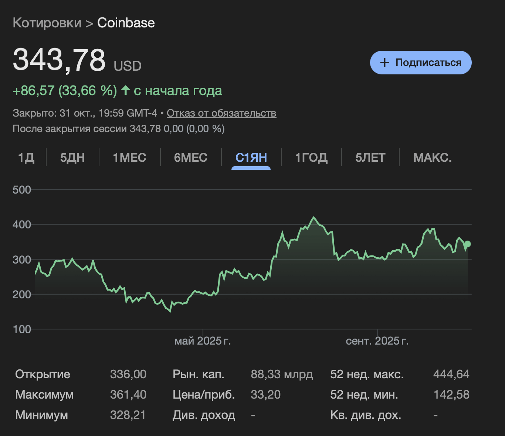
Task: Click the active С1ЯН tab
Action: [251, 158]
